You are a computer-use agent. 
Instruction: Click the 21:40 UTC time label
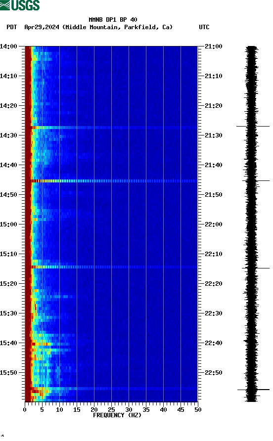coord(214,165)
